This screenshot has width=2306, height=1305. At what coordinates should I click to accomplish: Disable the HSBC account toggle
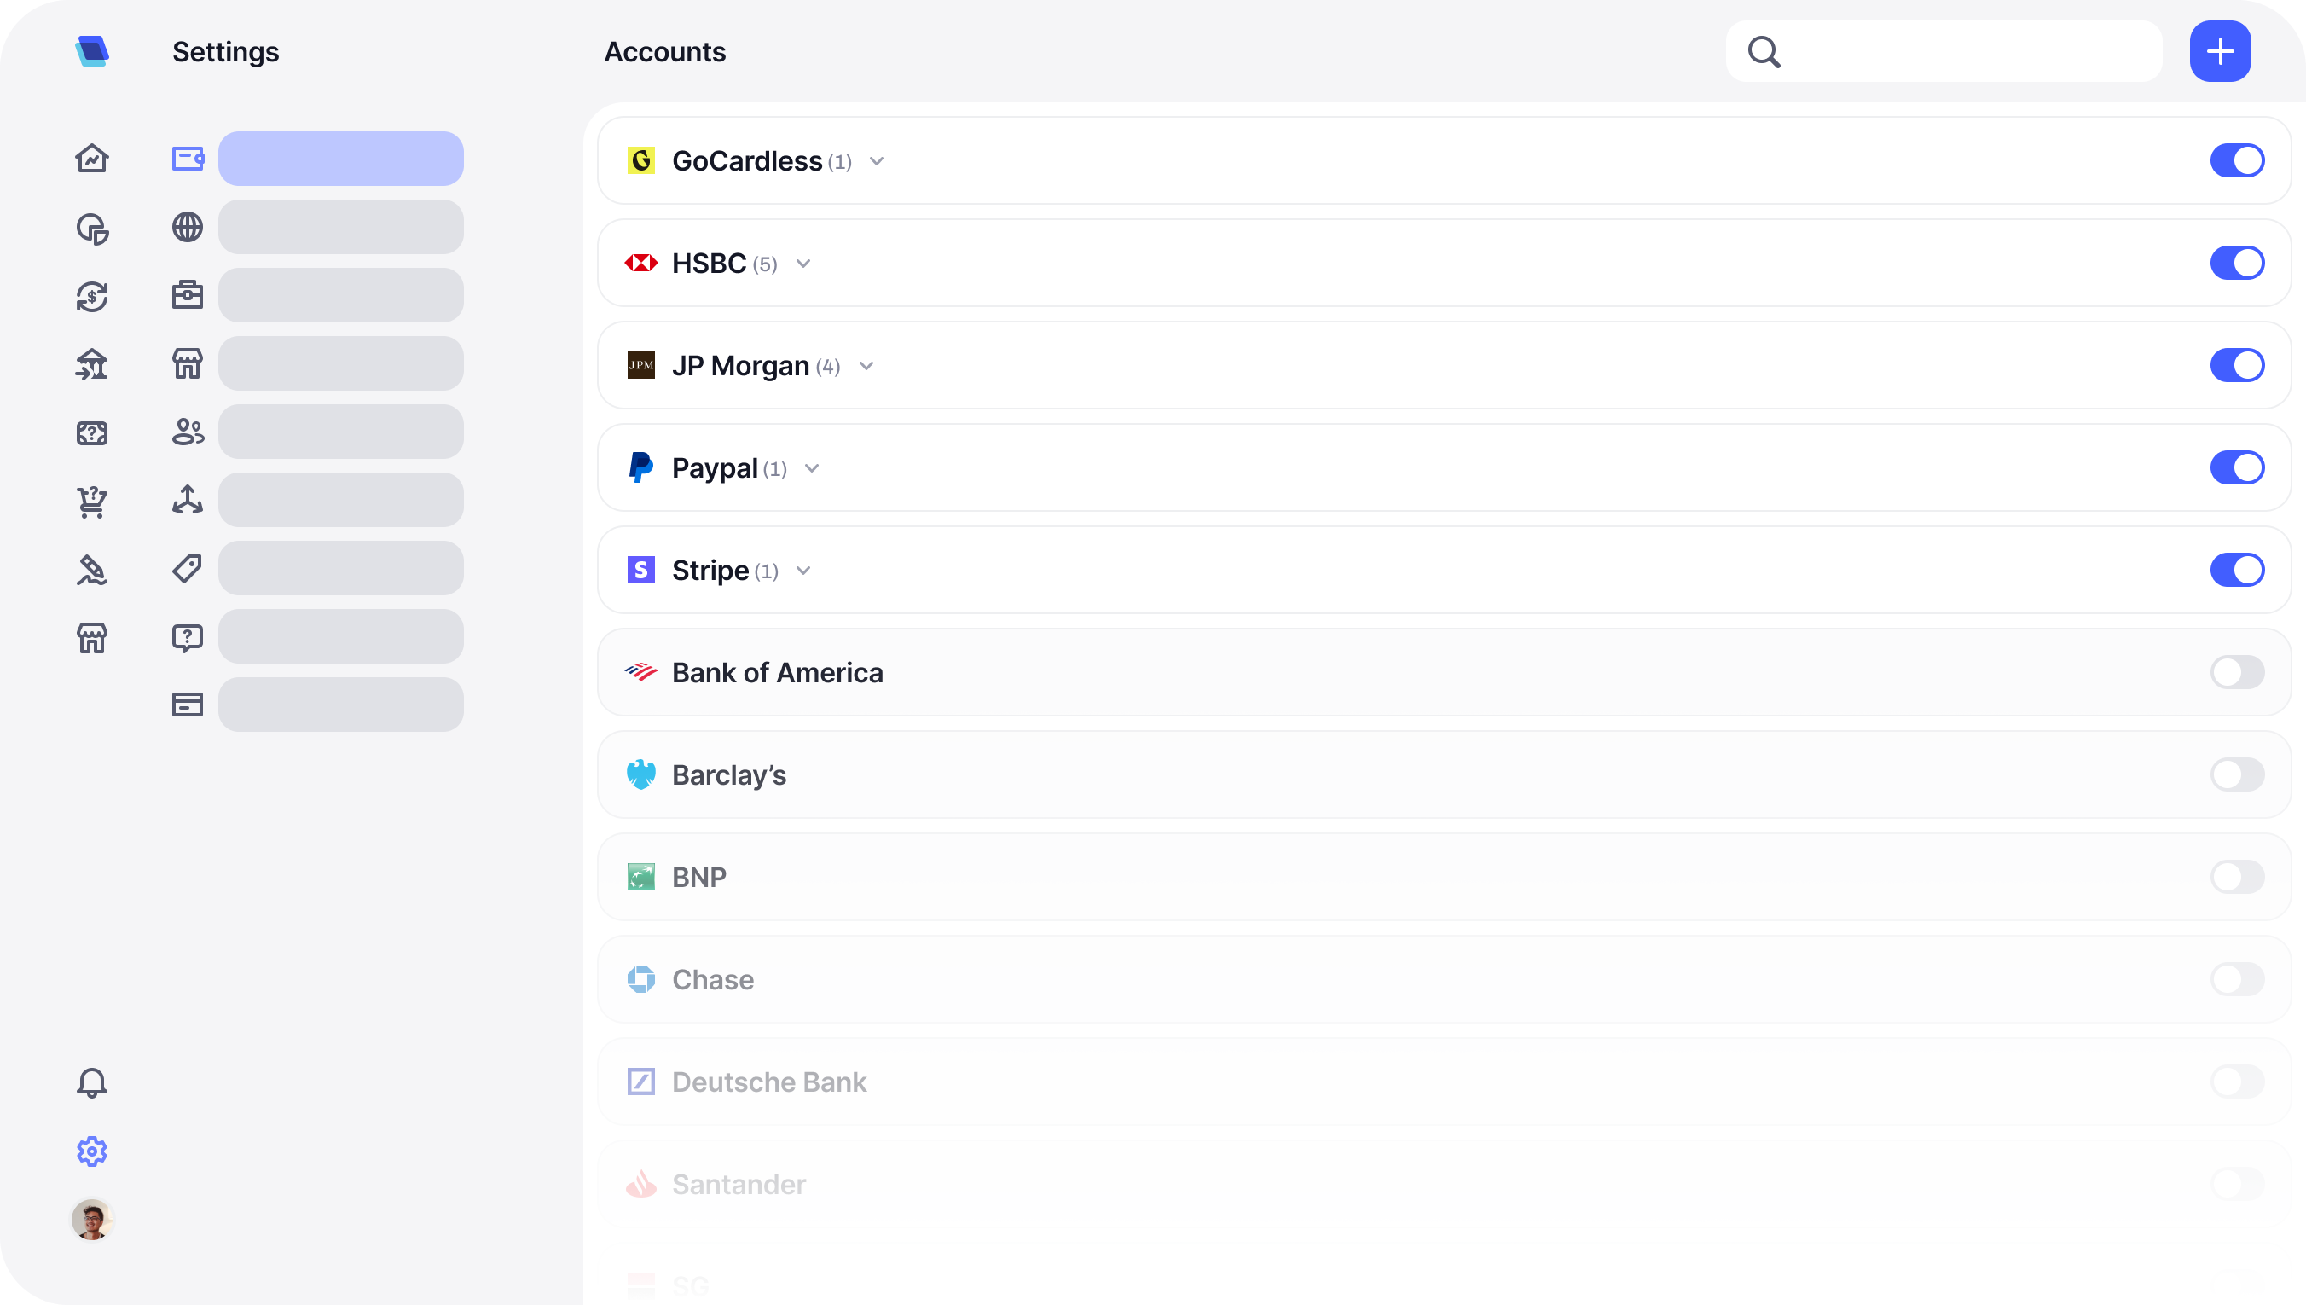2237,263
